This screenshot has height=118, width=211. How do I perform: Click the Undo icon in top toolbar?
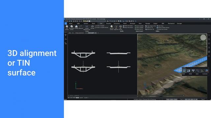pos(79,21)
